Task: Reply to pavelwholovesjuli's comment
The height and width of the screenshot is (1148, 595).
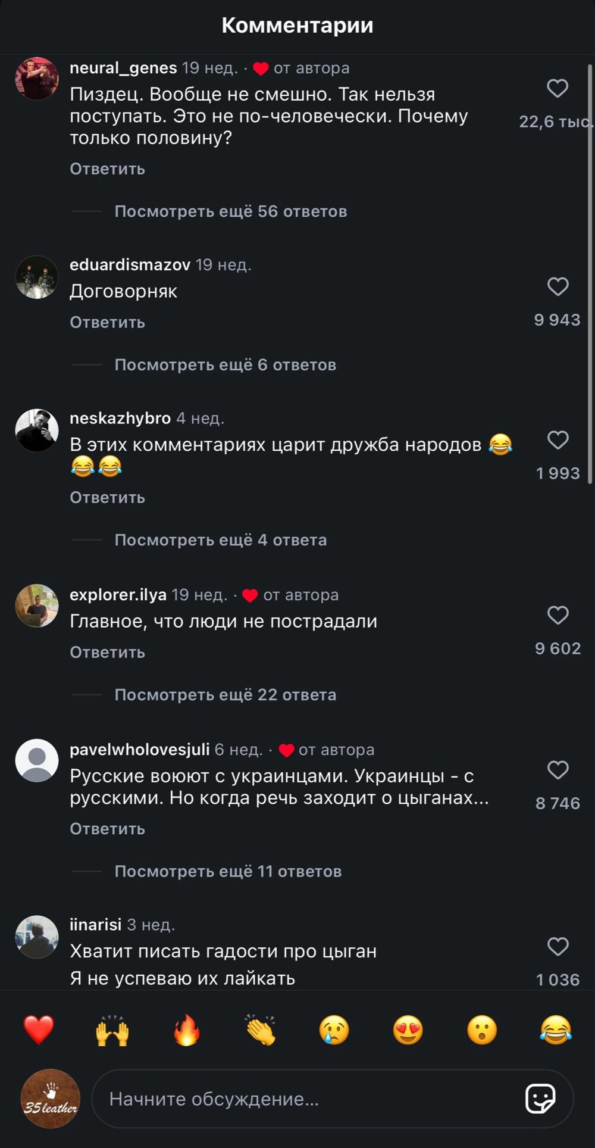Action: 107,829
